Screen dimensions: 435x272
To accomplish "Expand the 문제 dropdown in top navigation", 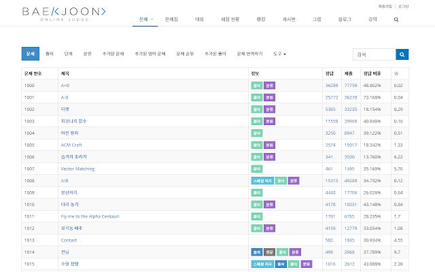I will click(x=145, y=20).
